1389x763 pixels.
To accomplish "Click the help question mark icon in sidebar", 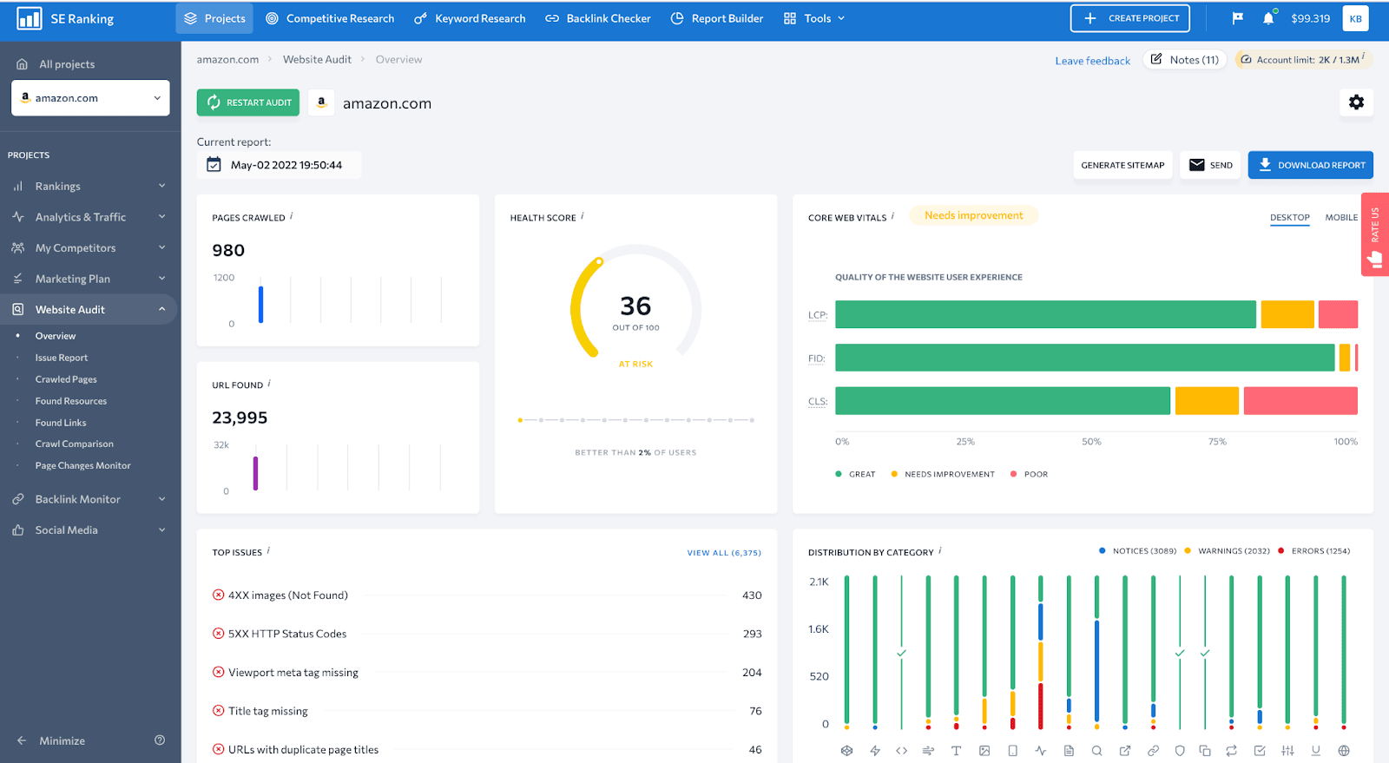I will [x=160, y=740].
